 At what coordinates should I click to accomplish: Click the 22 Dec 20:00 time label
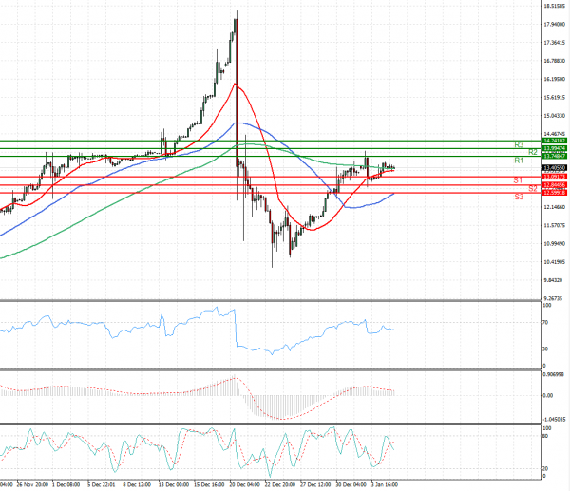pyautogui.click(x=279, y=484)
